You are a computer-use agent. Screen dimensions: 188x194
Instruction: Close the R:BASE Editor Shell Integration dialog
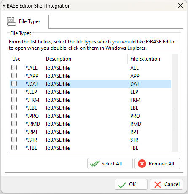tap(180, 5)
